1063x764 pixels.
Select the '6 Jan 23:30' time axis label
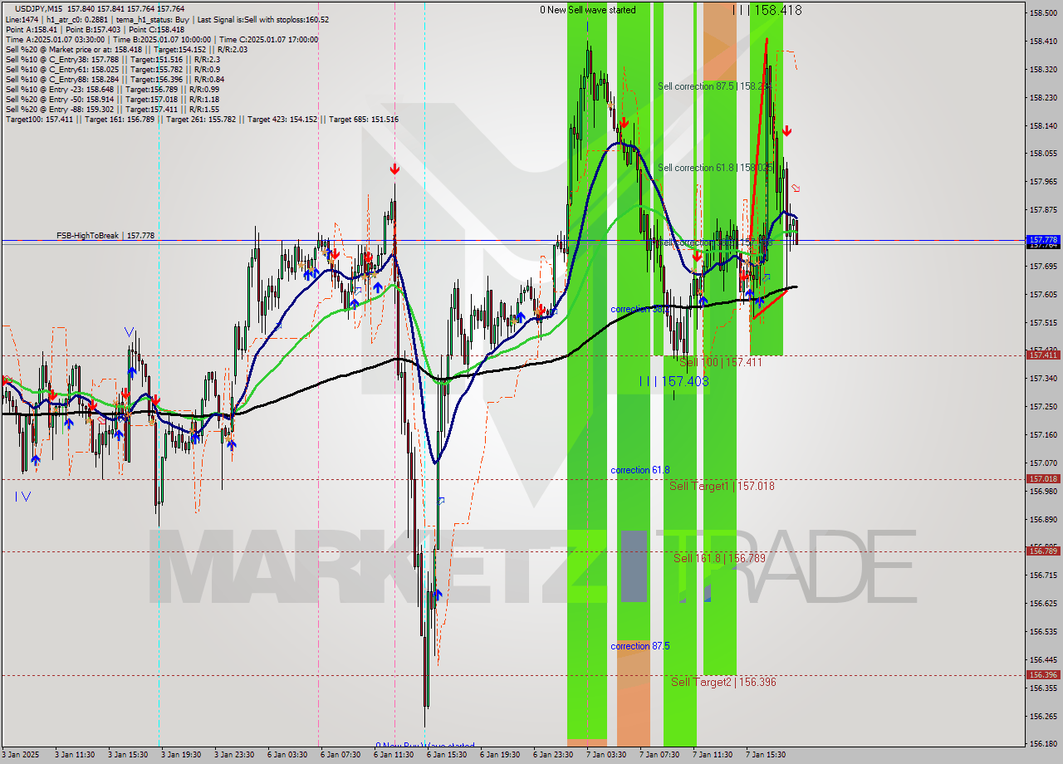point(553,755)
